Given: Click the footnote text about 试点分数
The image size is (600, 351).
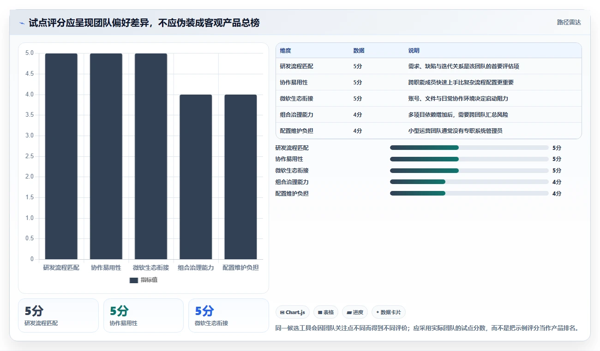Looking at the screenshot, I should click(427, 328).
